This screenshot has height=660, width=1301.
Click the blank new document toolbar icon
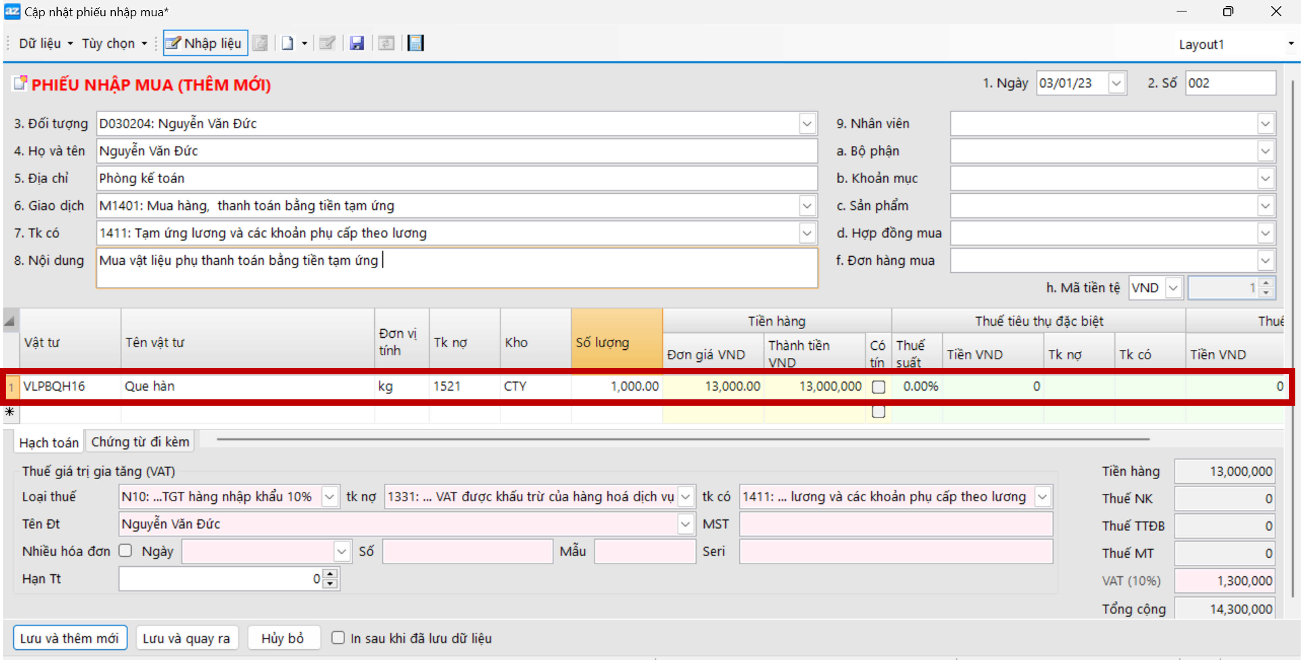[x=287, y=43]
